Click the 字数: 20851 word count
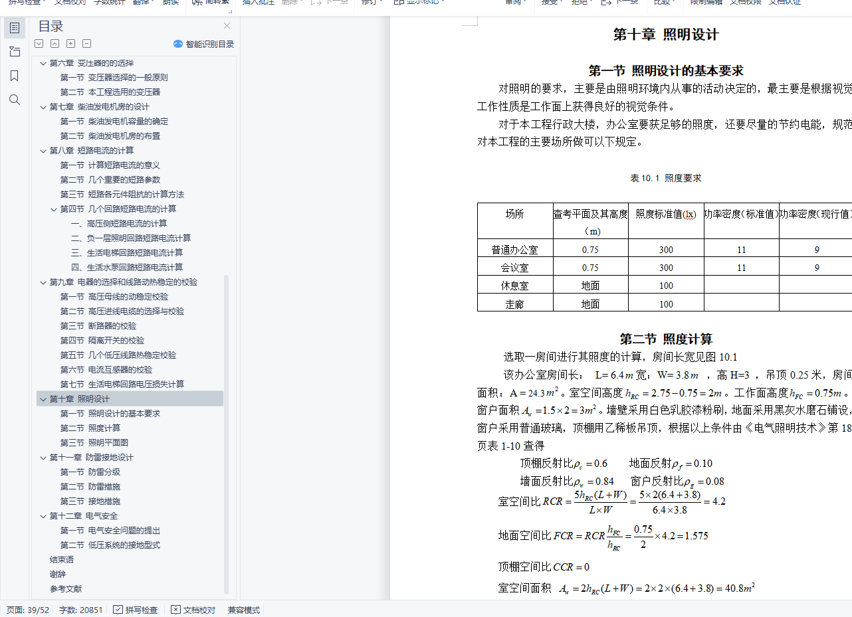 click(x=81, y=610)
